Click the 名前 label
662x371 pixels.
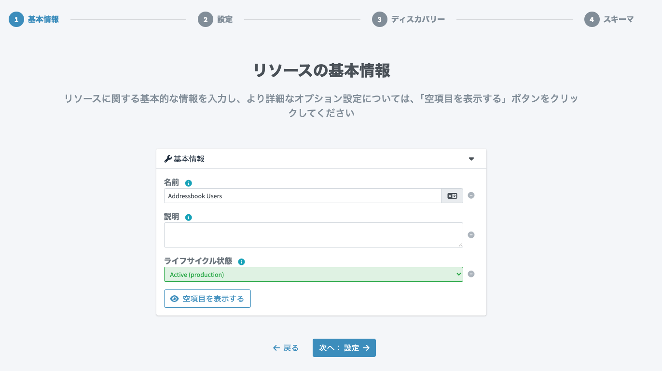point(171,182)
